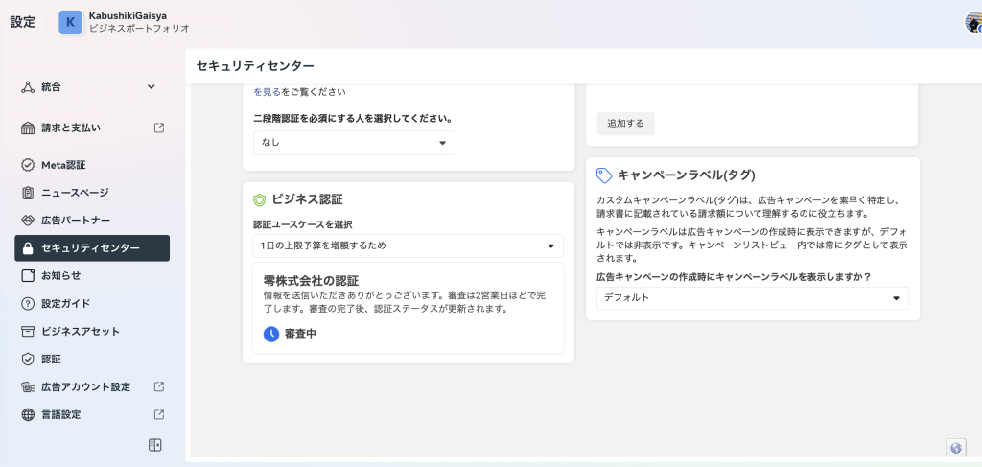The width and height of the screenshot is (982, 467).
Task: Click the 設定ガイド question mark icon
Action: pyautogui.click(x=28, y=304)
